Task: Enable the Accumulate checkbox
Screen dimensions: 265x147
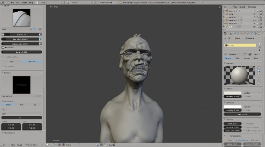Action: [3, 66]
